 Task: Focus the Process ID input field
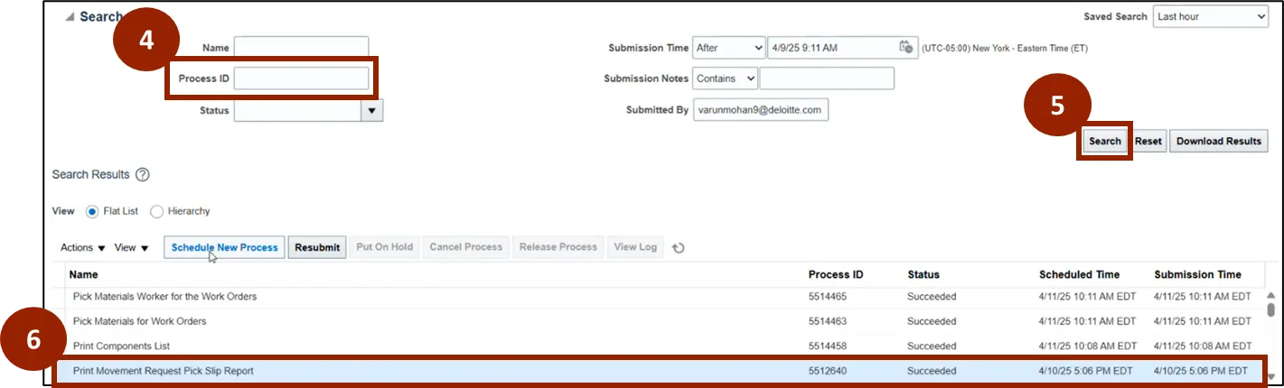pyautogui.click(x=302, y=79)
